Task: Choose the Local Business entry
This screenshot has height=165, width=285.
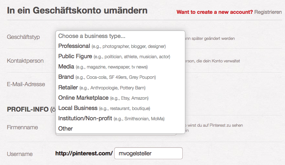Action: click(x=120, y=108)
